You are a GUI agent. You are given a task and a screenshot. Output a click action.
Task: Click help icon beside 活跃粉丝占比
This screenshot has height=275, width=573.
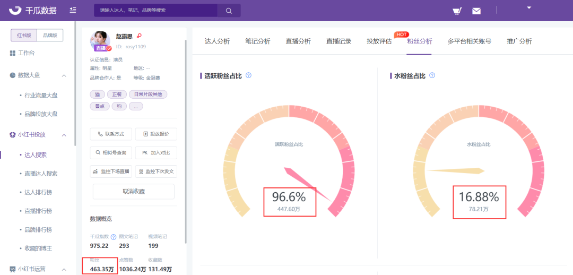[248, 75]
